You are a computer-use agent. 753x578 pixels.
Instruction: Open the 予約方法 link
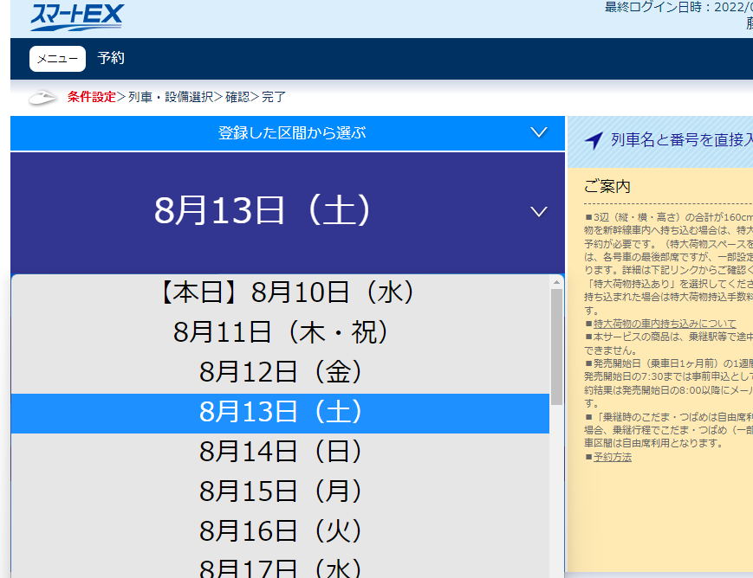coord(613,457)
